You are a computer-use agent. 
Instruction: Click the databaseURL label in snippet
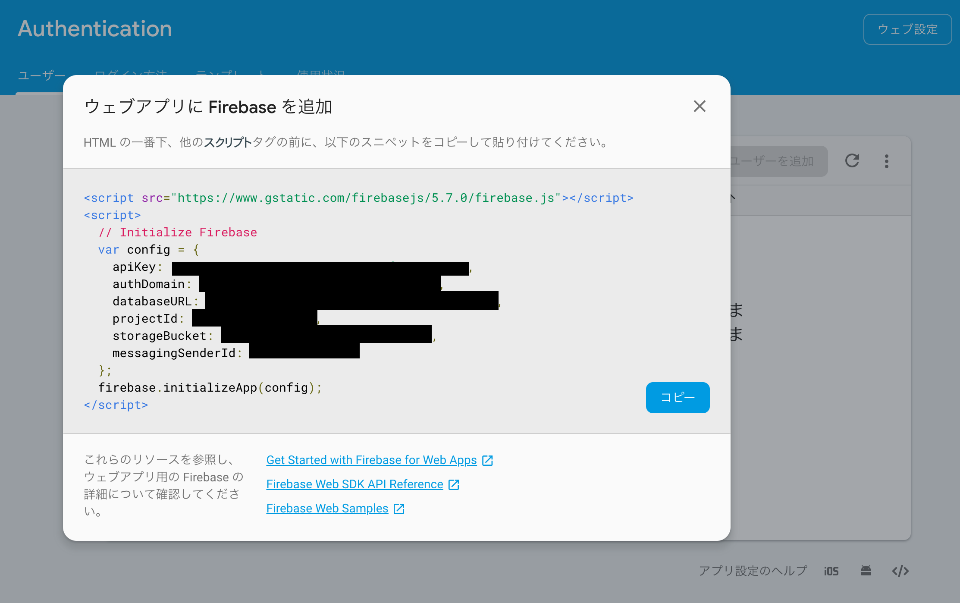click(152, 301)
